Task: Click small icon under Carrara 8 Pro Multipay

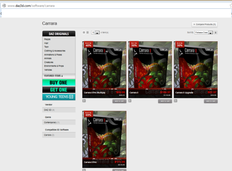Action: pos(84,101)
